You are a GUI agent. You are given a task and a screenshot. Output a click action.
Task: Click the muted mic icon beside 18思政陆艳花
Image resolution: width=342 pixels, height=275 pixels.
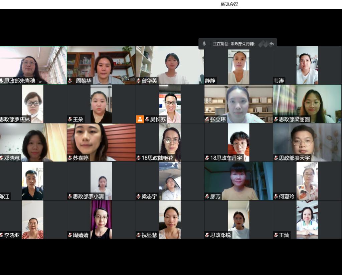tap(139, 158)
